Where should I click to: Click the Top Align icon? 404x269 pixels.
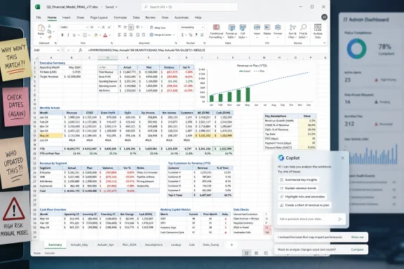pyautogui.click(x=119, y=27)
